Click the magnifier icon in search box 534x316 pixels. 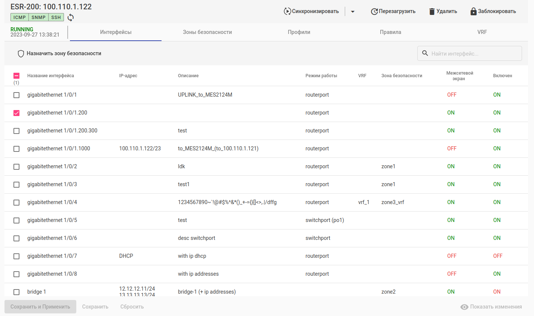[425, 53]
